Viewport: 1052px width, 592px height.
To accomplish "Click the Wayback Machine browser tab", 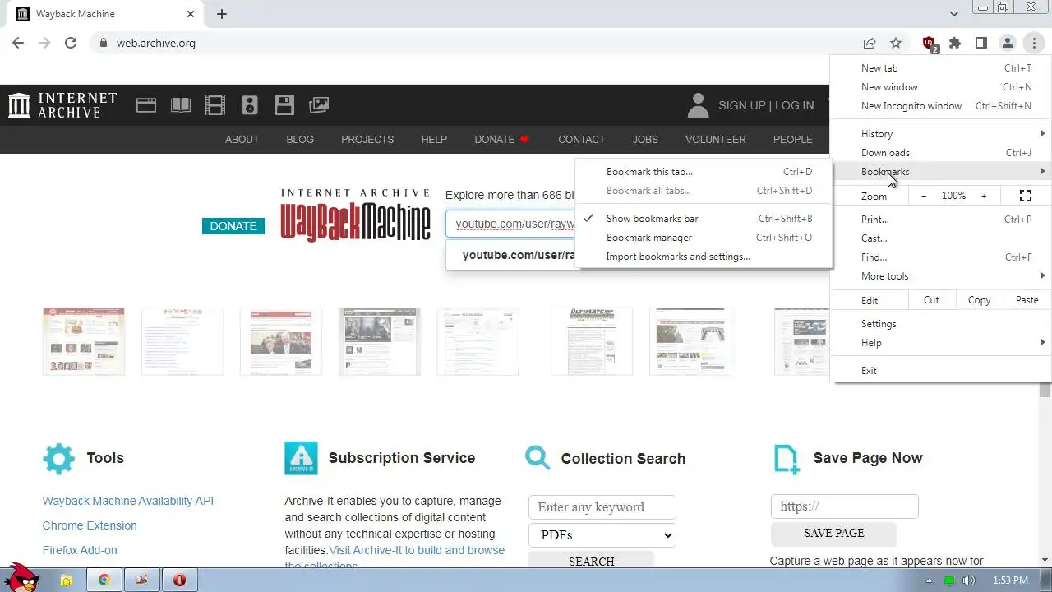I will (x=104, y=14).
